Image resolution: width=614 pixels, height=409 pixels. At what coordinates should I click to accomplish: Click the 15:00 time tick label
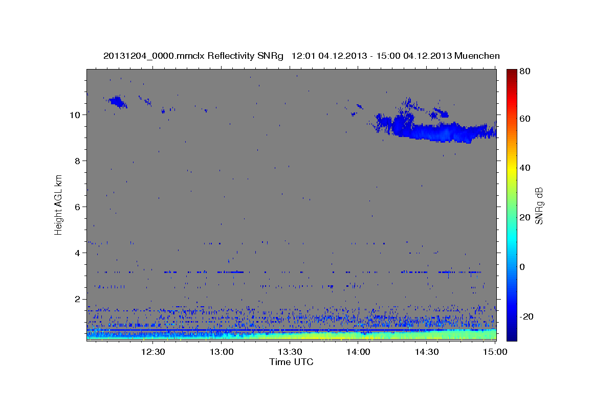coord(495,352)
